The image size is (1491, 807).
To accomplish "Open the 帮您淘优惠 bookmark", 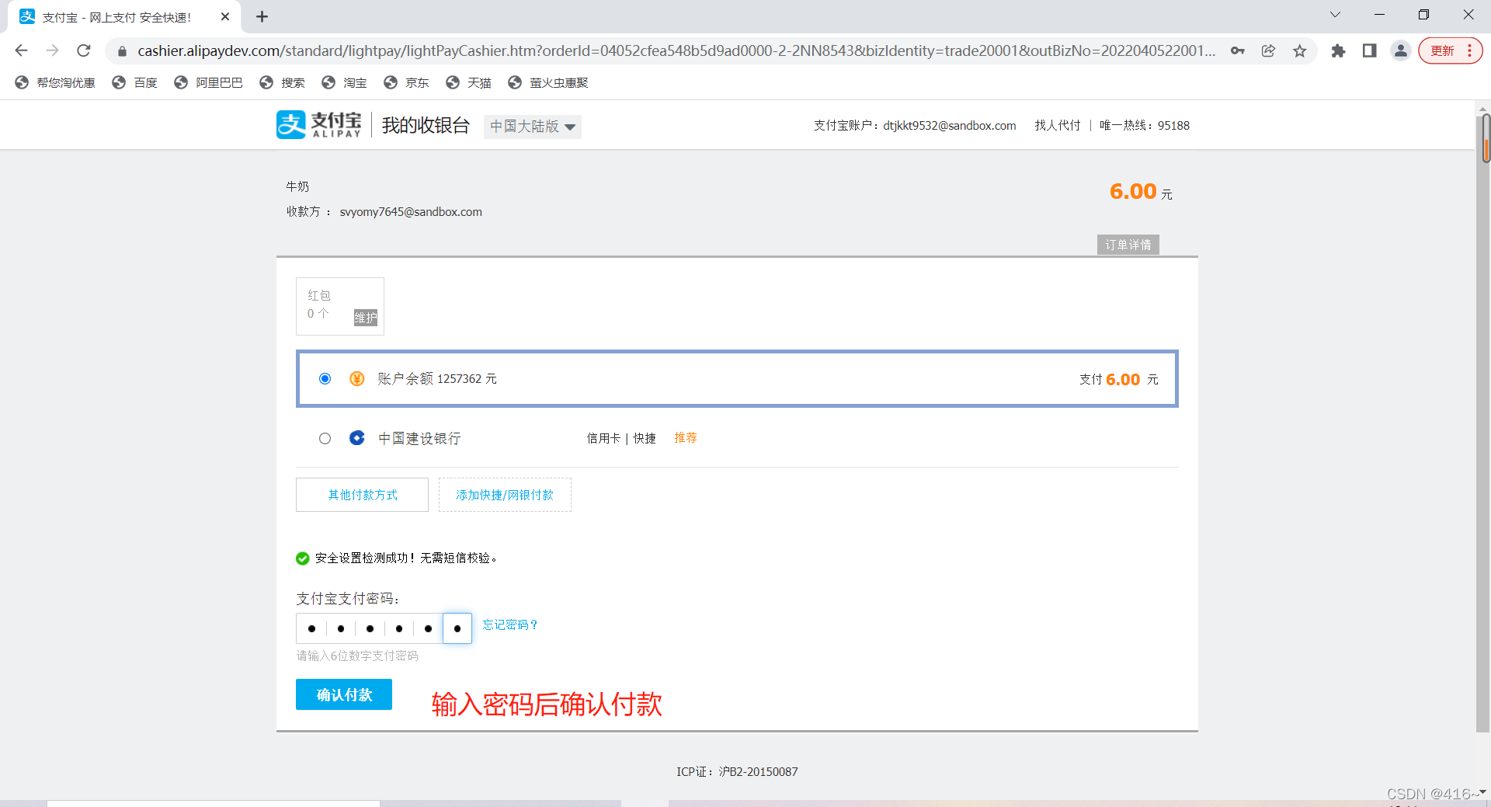I will click(55, 82).
